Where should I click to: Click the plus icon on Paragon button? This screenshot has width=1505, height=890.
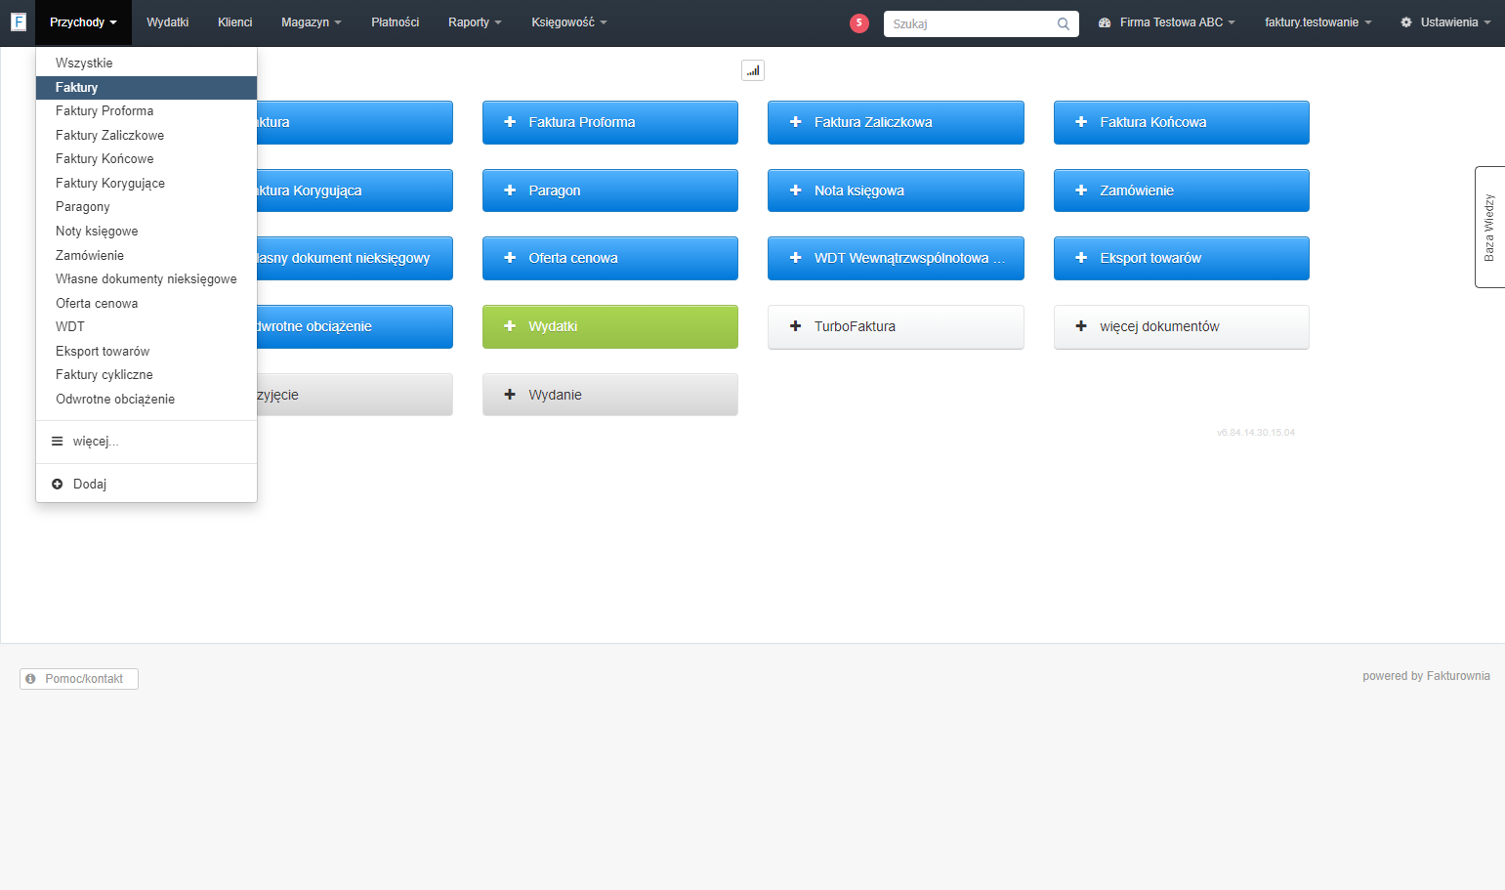pos(510,191)
